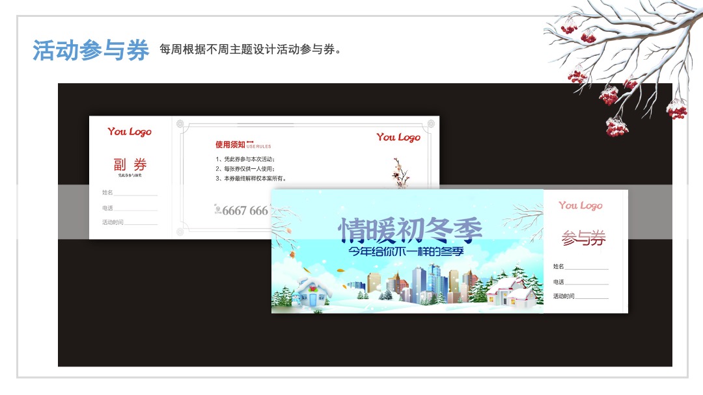
Task: Select the headline 情暖初冬季
Action: (x=410, y=228)
